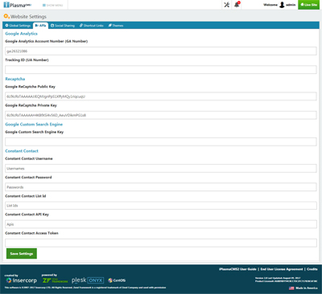
Task: Toggle Show Menu in header
Action: pyautogui.click(x=52, y=5)
